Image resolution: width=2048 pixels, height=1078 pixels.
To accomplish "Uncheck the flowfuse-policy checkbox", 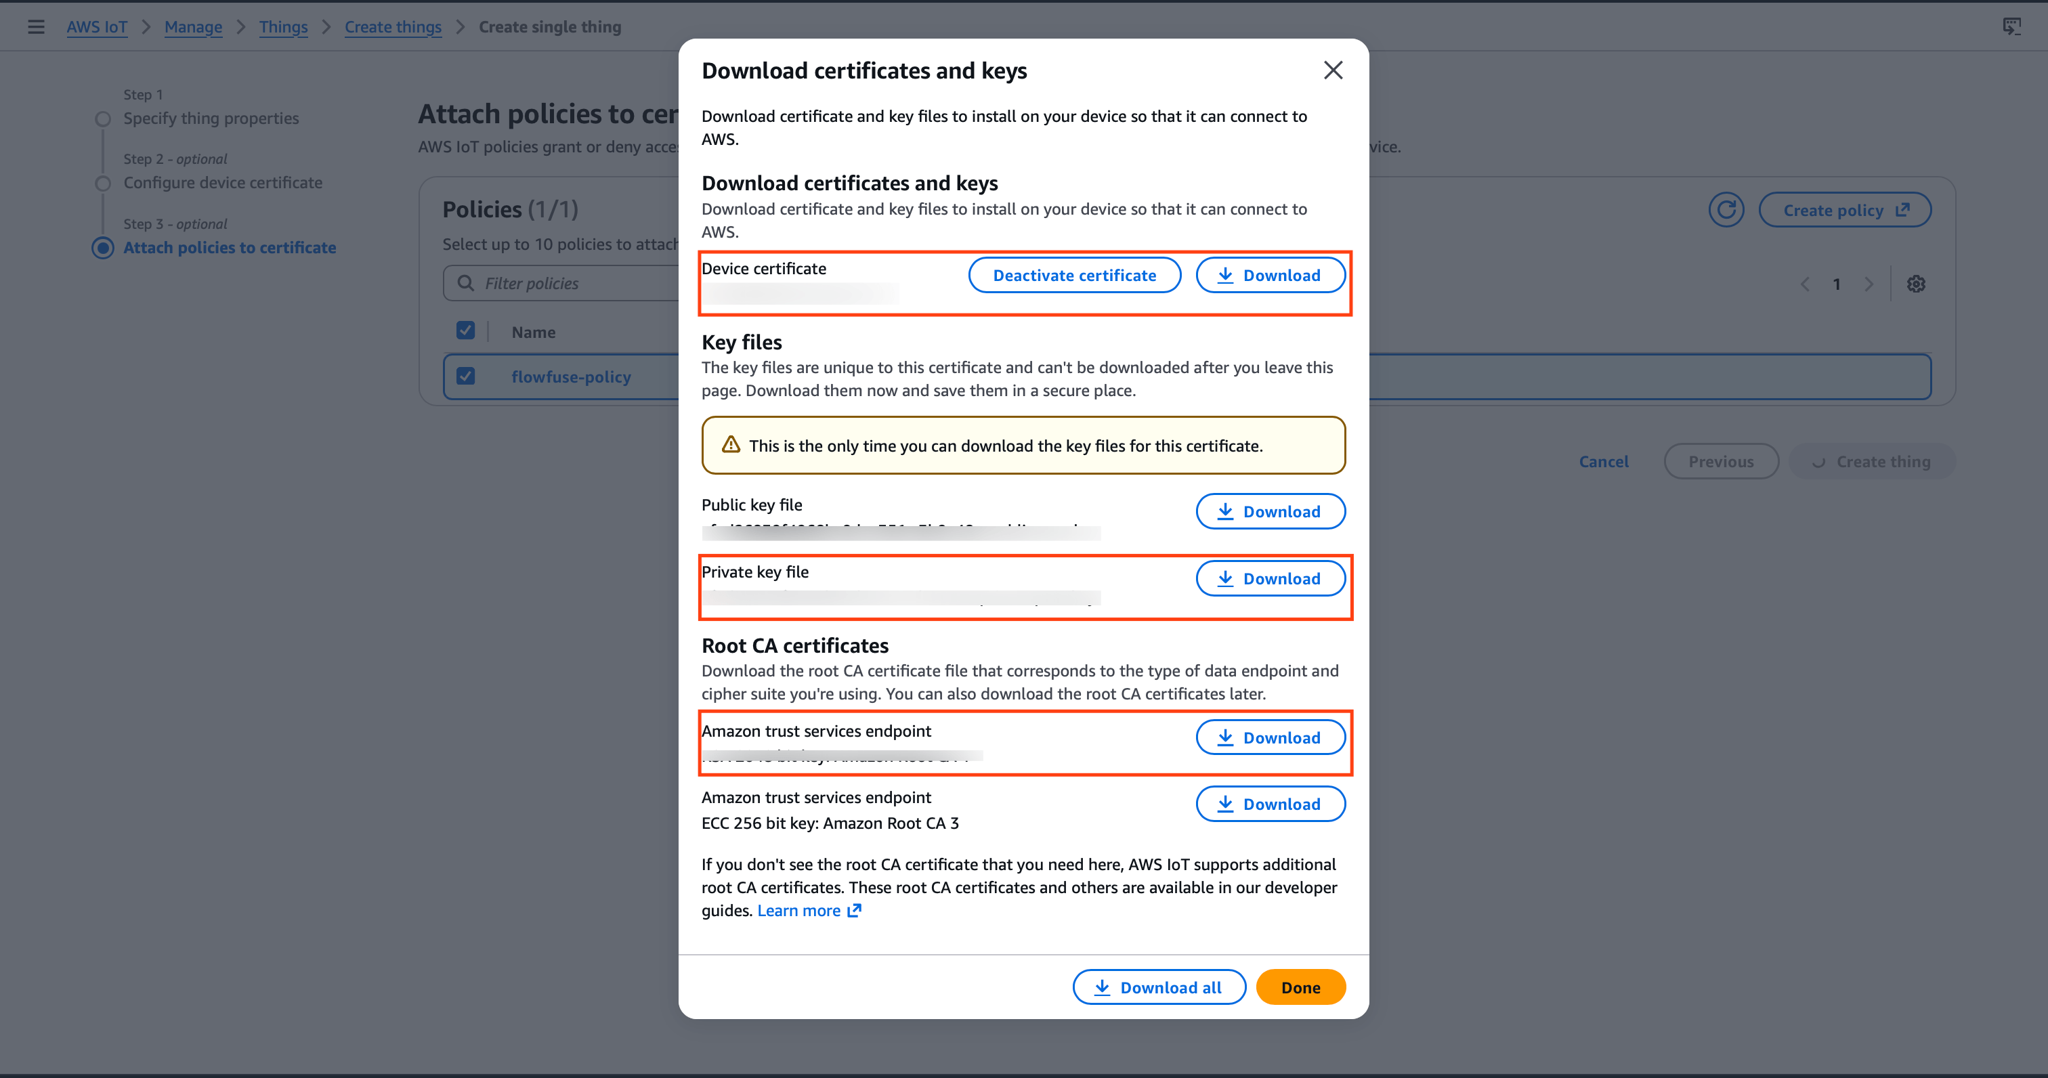I will (466, 376).
